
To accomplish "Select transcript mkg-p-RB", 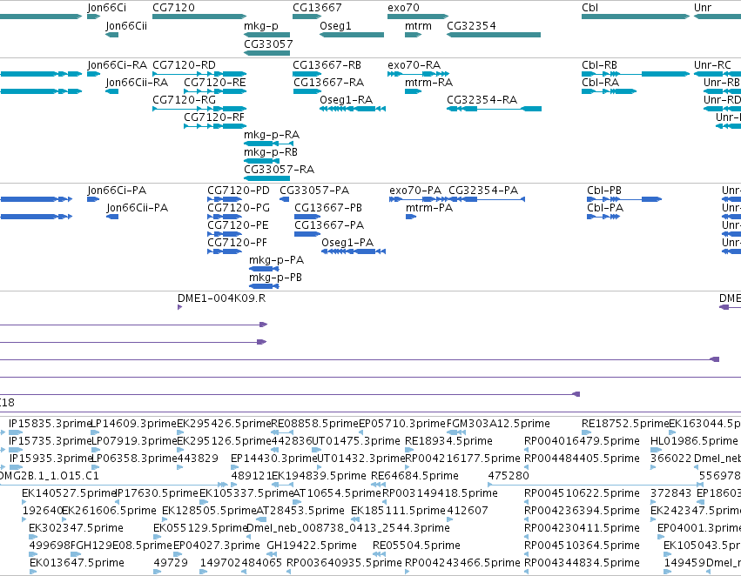I will coord(261,161).
